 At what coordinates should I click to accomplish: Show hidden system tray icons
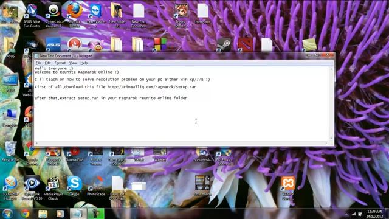click(346, 214)
